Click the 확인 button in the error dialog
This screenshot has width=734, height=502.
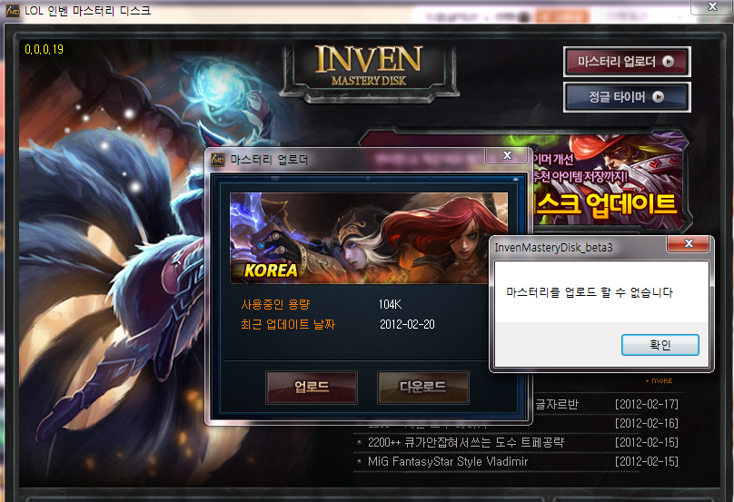pos(660,345)
